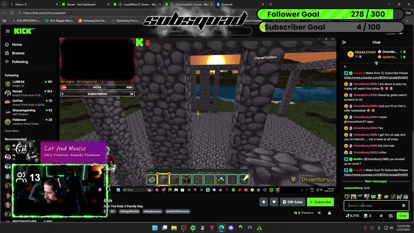Report stream warning icon

[329, 213]
